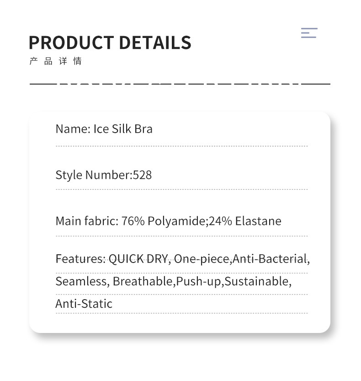This screenshot has width=361, height=381.
Task: Click the dashed divider under the heading
Action: click(x=180, y=84)
